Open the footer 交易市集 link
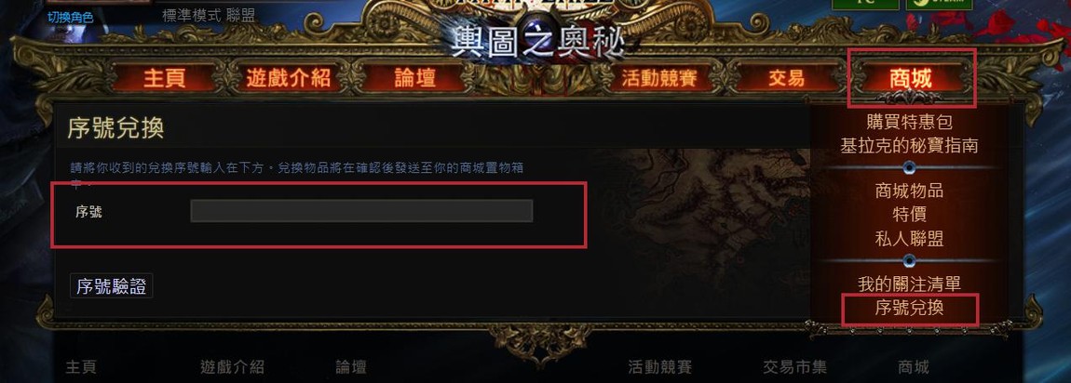 [794, 368]
